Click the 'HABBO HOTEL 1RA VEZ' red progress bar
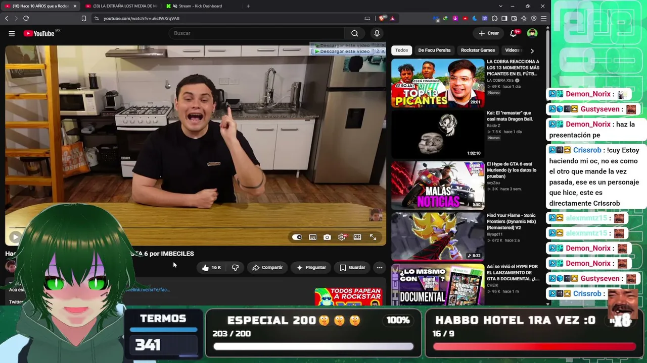647x363 pixels. [534, 346]
